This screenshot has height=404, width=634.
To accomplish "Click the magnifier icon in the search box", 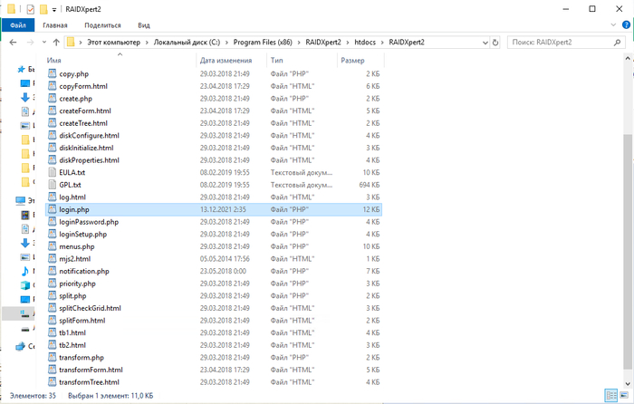I will coord(617,42).
